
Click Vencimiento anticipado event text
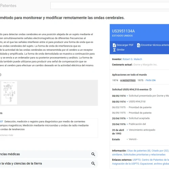(x=142, y=130)
